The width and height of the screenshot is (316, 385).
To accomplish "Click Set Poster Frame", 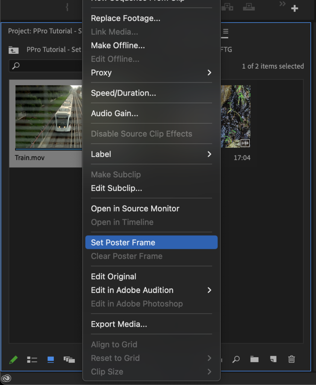I will pos(151,243).
